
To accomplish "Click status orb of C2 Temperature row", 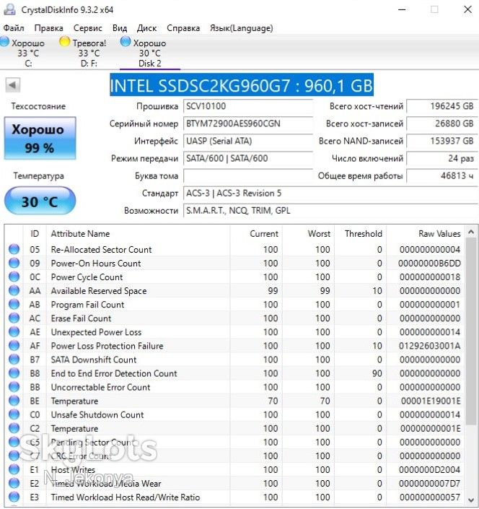I will point(14,428).
